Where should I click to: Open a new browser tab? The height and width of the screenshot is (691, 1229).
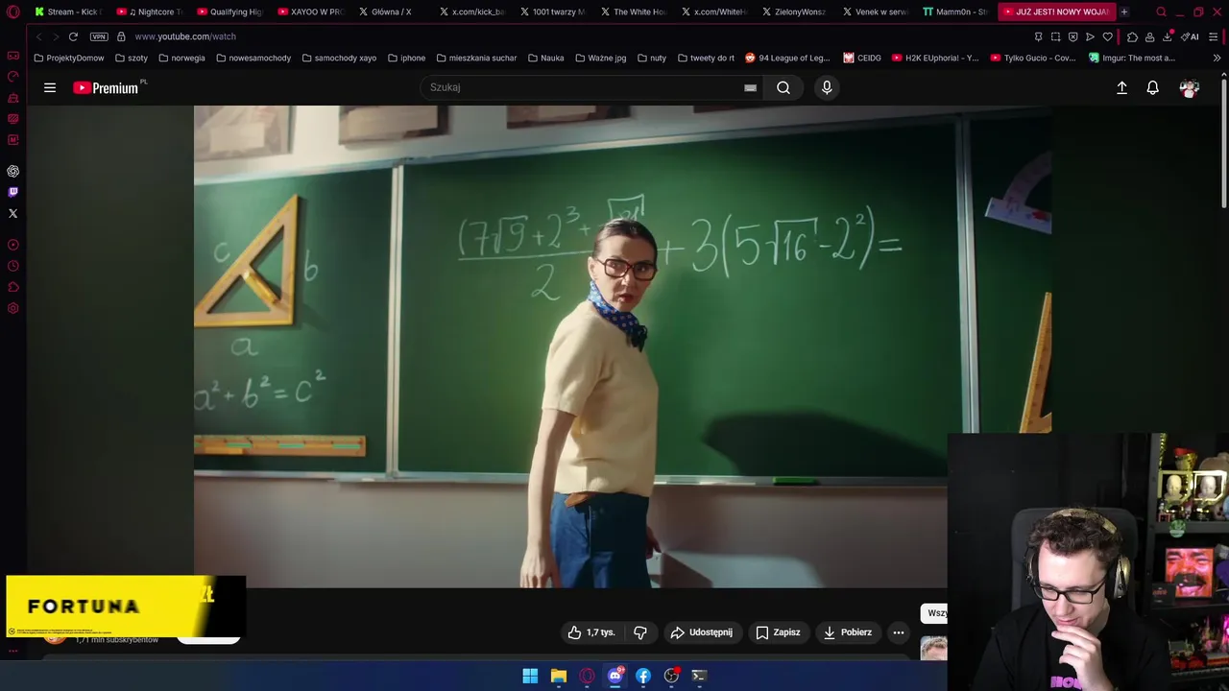[1123, 12]
